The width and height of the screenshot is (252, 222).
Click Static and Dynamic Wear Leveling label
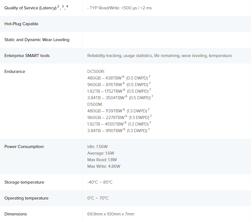pyautogui.click(x=37, y=40)
